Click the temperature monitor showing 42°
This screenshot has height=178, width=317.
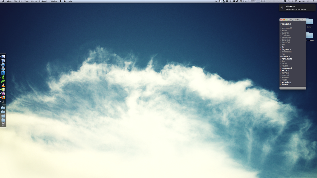tap(245, 1)
